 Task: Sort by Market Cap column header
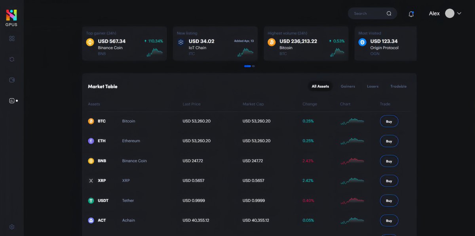(x=253, y=104)
